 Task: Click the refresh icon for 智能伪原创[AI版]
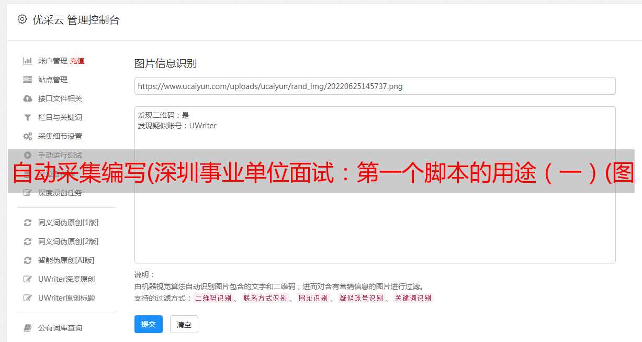pos(28,260)
